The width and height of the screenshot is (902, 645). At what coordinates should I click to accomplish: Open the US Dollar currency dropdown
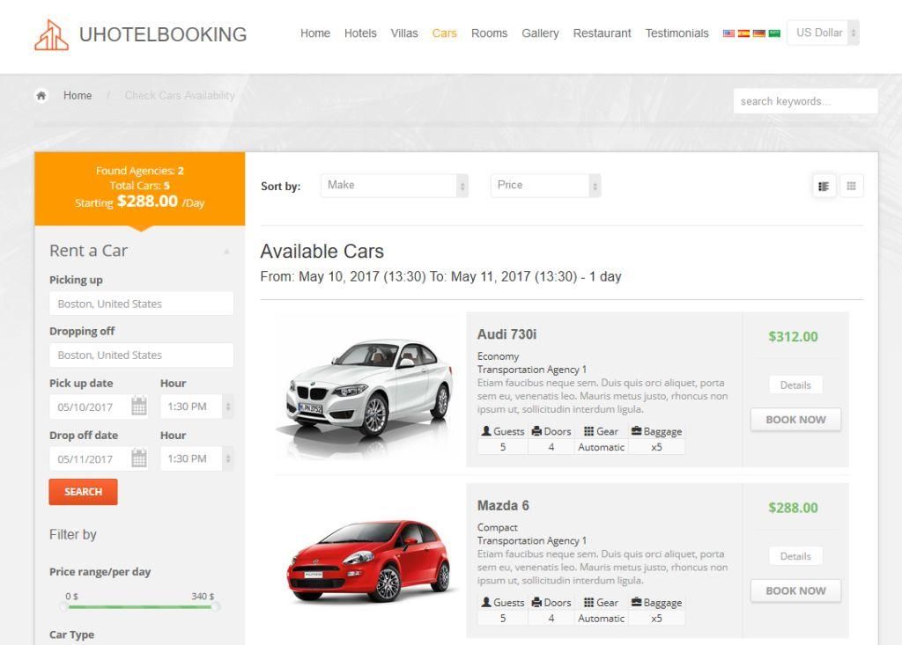point(823,33)
